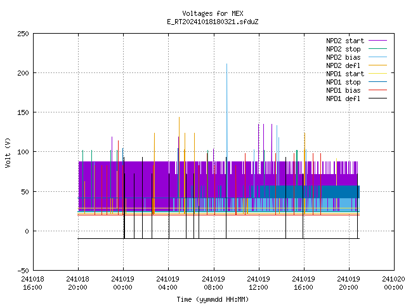This screenshot has width=406, height=305.
Task: Click the dark blue NPD1 stop legend line
Action: pyautogui.click(x=377, y=82)
